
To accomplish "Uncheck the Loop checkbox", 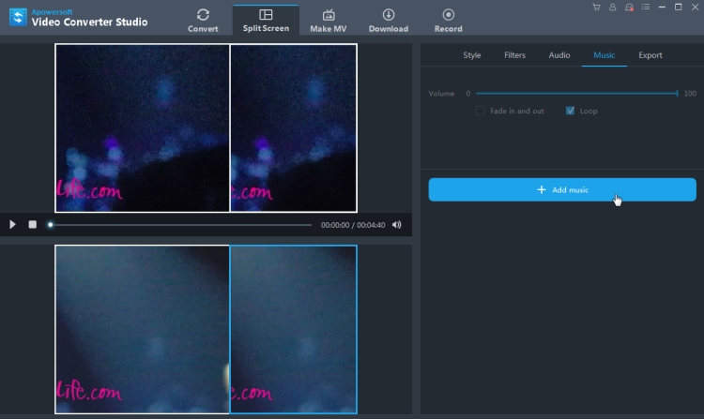I will click(570, 111).
